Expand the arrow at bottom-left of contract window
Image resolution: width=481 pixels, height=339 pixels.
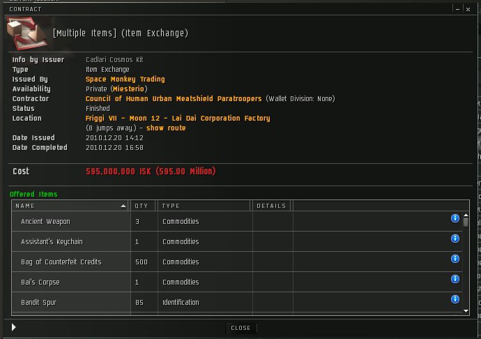click(x=13, y=327)
